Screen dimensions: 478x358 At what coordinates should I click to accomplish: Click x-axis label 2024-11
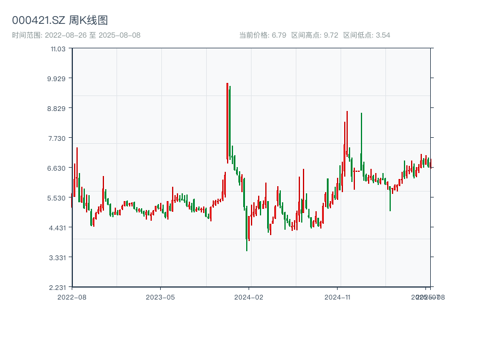click(337, 297)
